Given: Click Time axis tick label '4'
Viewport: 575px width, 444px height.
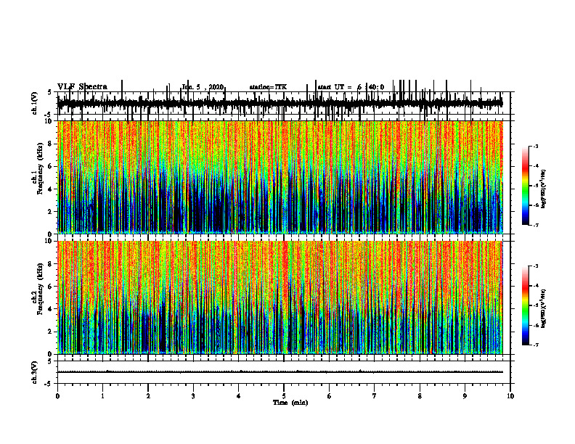Looking at the screenshot, I should point(239,396).
